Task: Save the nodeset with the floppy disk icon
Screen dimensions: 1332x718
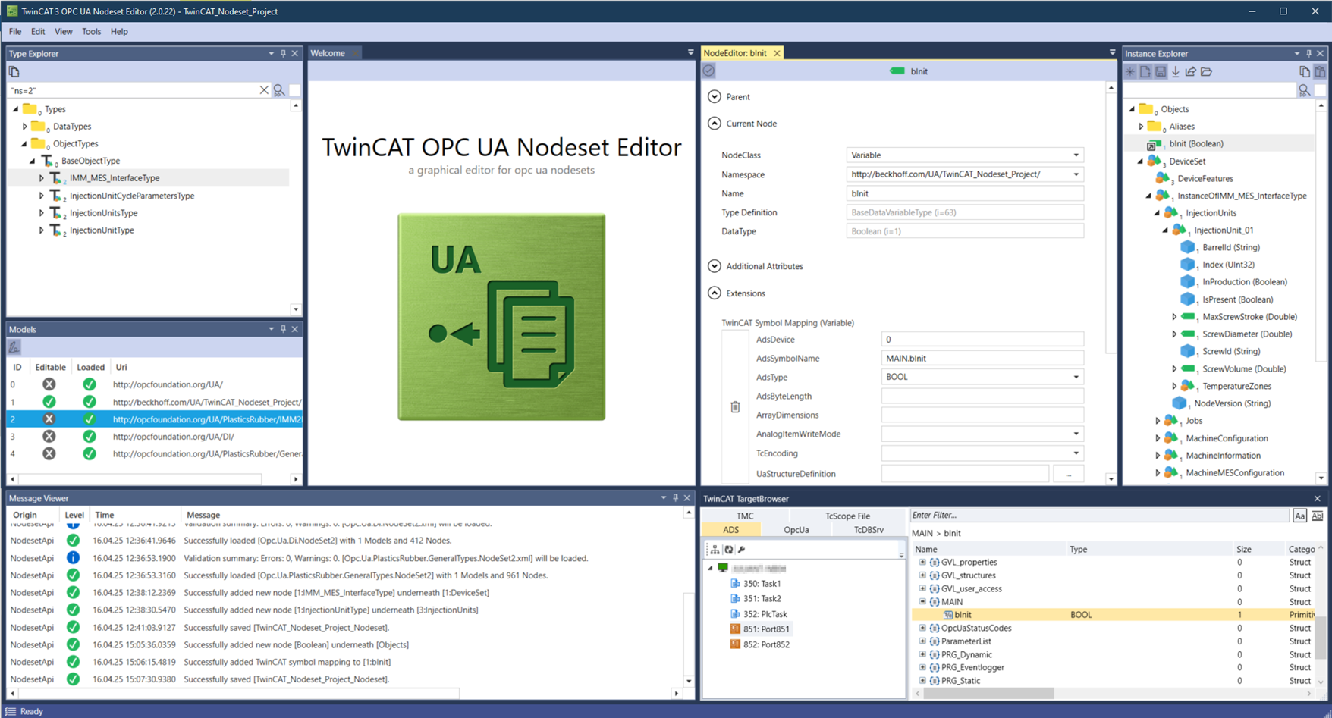Action: pos(1161,71)
